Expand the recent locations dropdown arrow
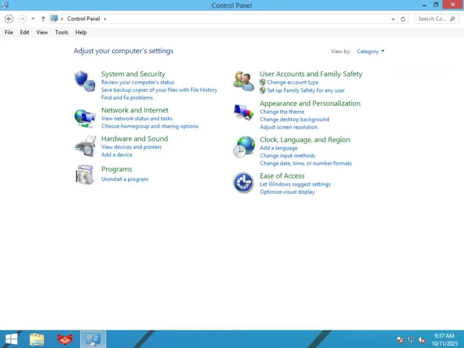Image resolution: width=464 pixels, height=348 pixels. pos(33,19)
